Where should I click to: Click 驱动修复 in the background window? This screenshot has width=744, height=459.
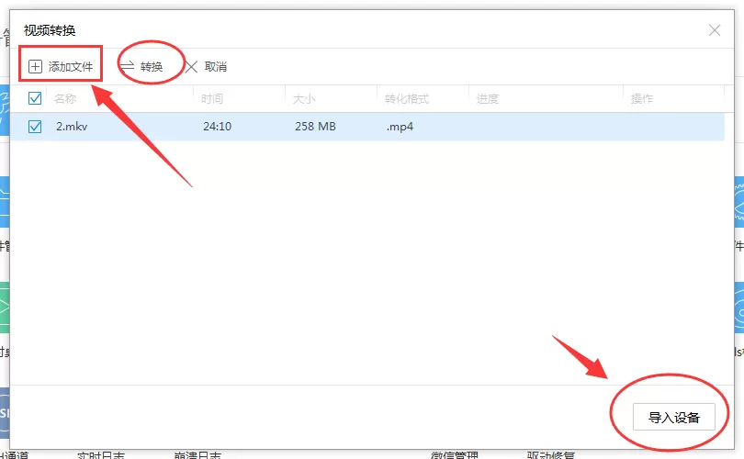(x=551, y=455)
